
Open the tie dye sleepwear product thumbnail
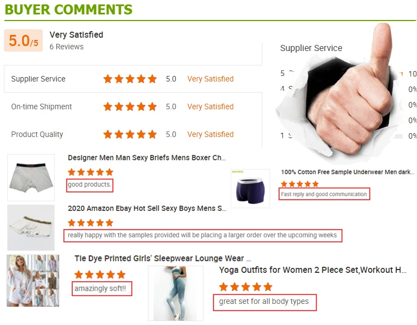(33, 281)
